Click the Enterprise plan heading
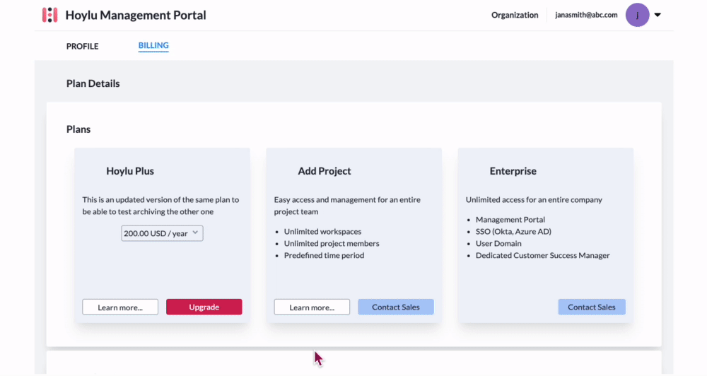 (x=513, y=171)
